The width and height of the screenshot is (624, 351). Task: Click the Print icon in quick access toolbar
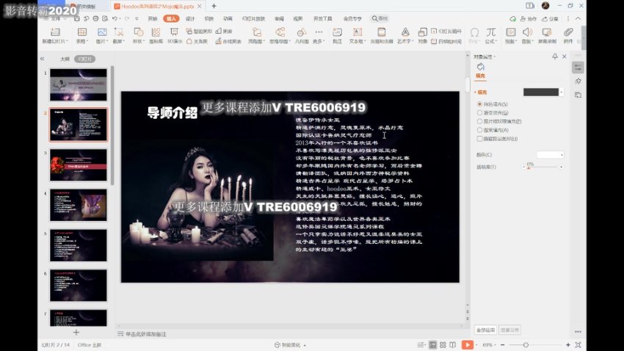click(x=95, y=18)
